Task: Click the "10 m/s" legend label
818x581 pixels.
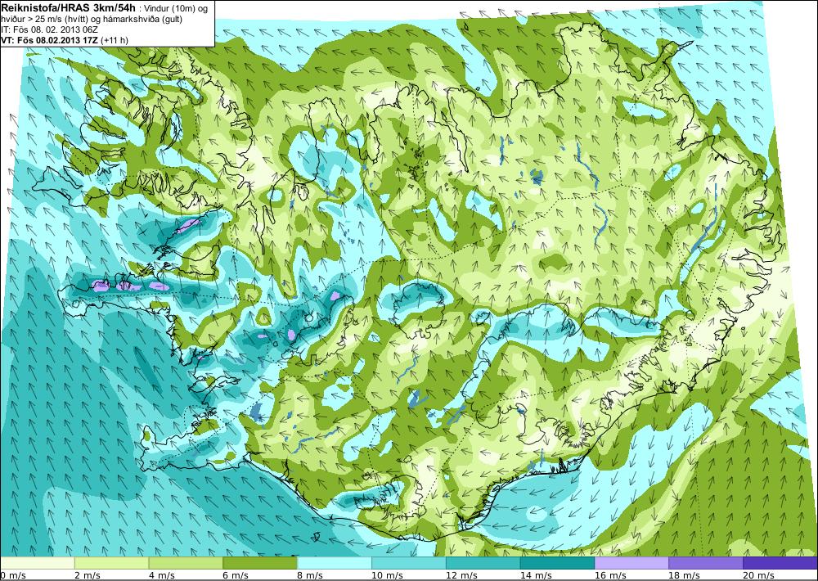Action: [x=388, y=575]
